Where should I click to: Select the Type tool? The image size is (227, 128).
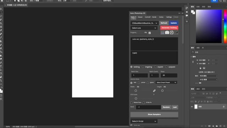point(1,66)
